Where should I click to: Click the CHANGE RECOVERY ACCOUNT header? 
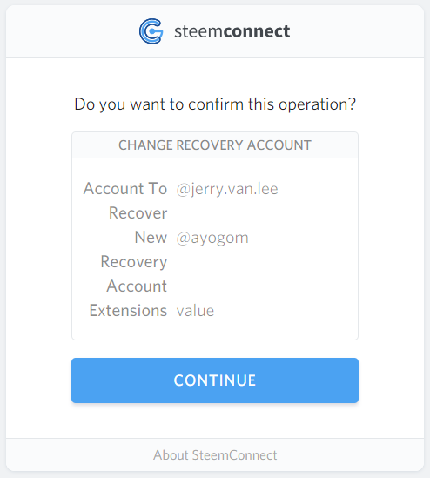215,145
